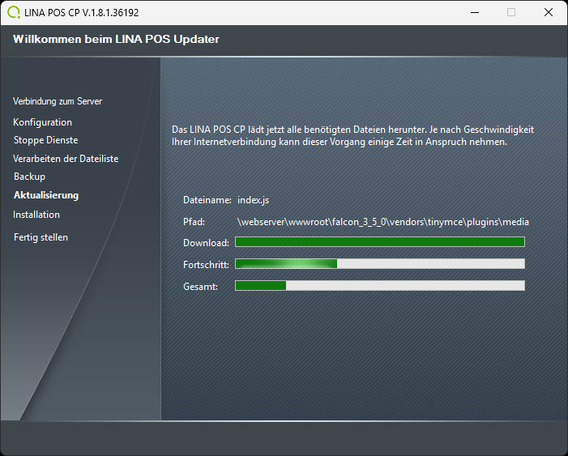Click the 'Willkommen beim LINA POS Updater' heading
The width and height of the screenshot is (568, 456).
116,39
